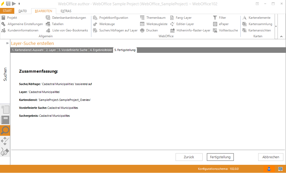
Task: Collapse the ribbon using the chevron arrow
Action: 281,36
